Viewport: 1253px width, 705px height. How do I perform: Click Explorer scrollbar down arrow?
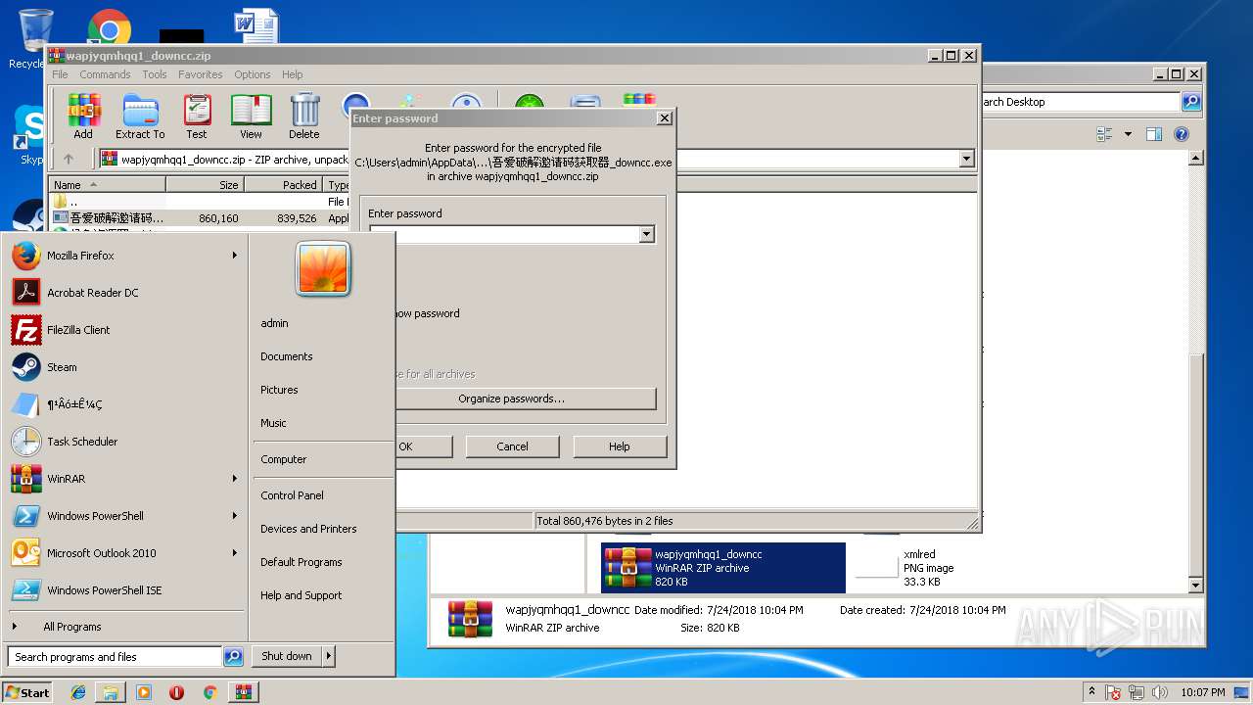click(x=1195, y=586)
